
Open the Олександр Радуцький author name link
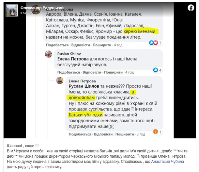pyautogui.click(x=42, y=8)
